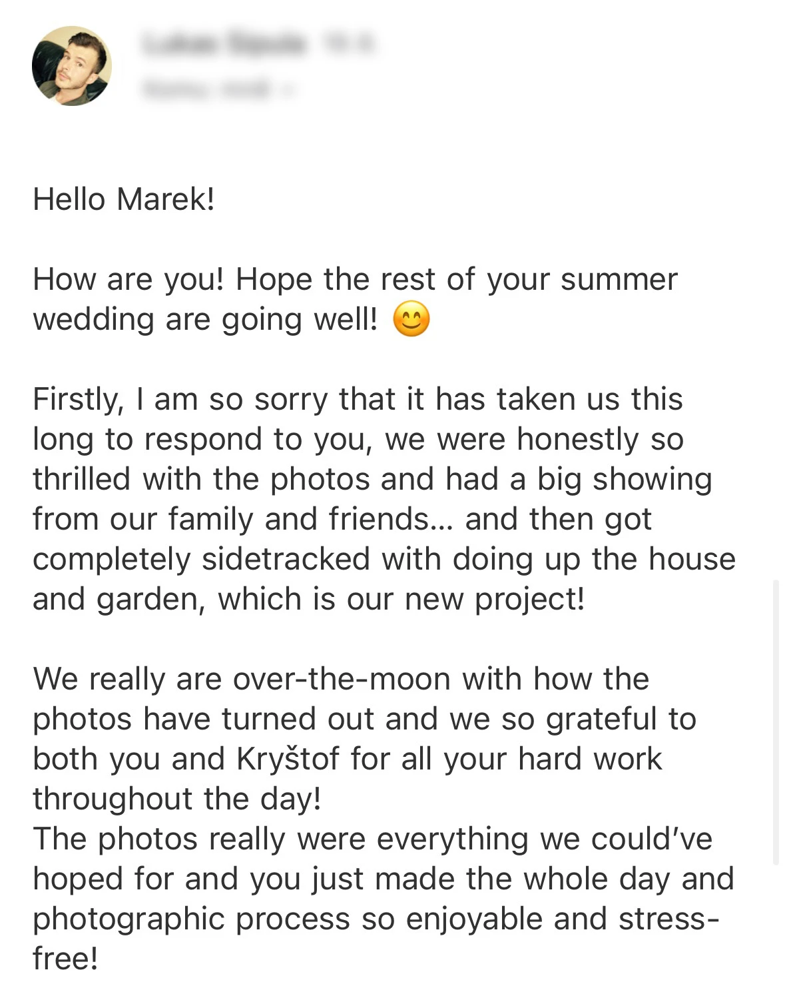The image size is (785, 1004).
Task: Tap the blurred sender name in header
Action: (x=224, y=44)
